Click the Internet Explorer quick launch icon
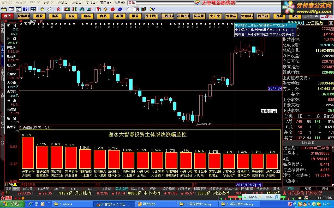 [31, 204]
